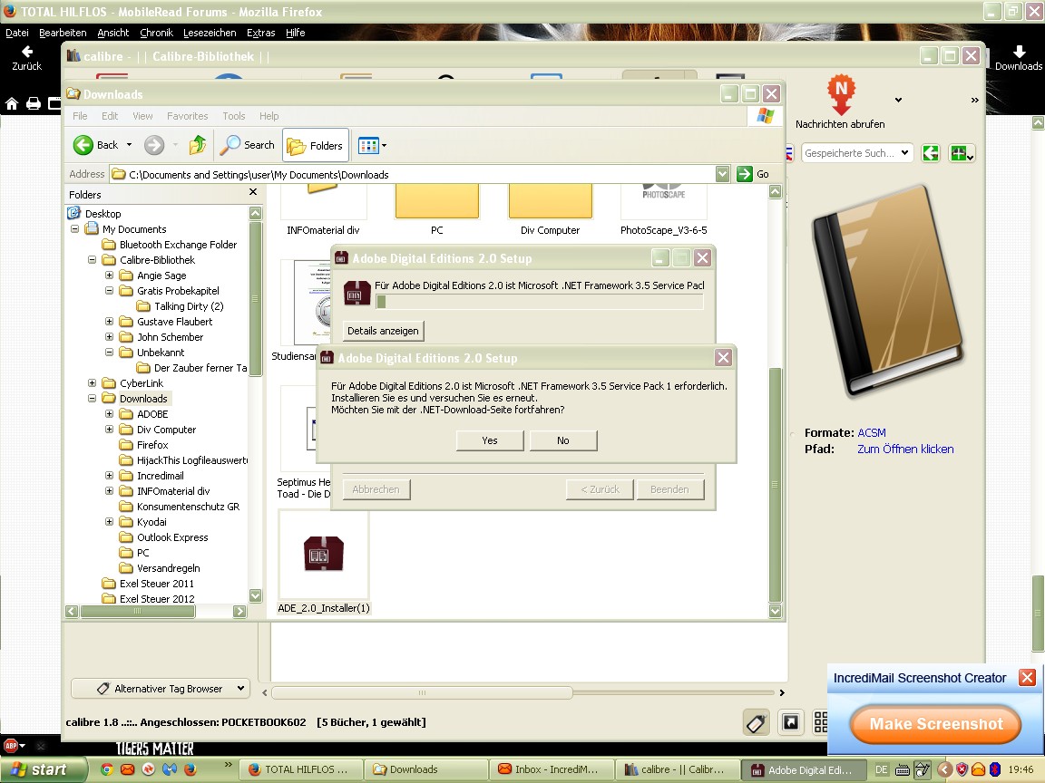The height and width of the screenshot is (783, 1045).
Task: Switch to calibre taskbar item
Action: click(675, 769)
